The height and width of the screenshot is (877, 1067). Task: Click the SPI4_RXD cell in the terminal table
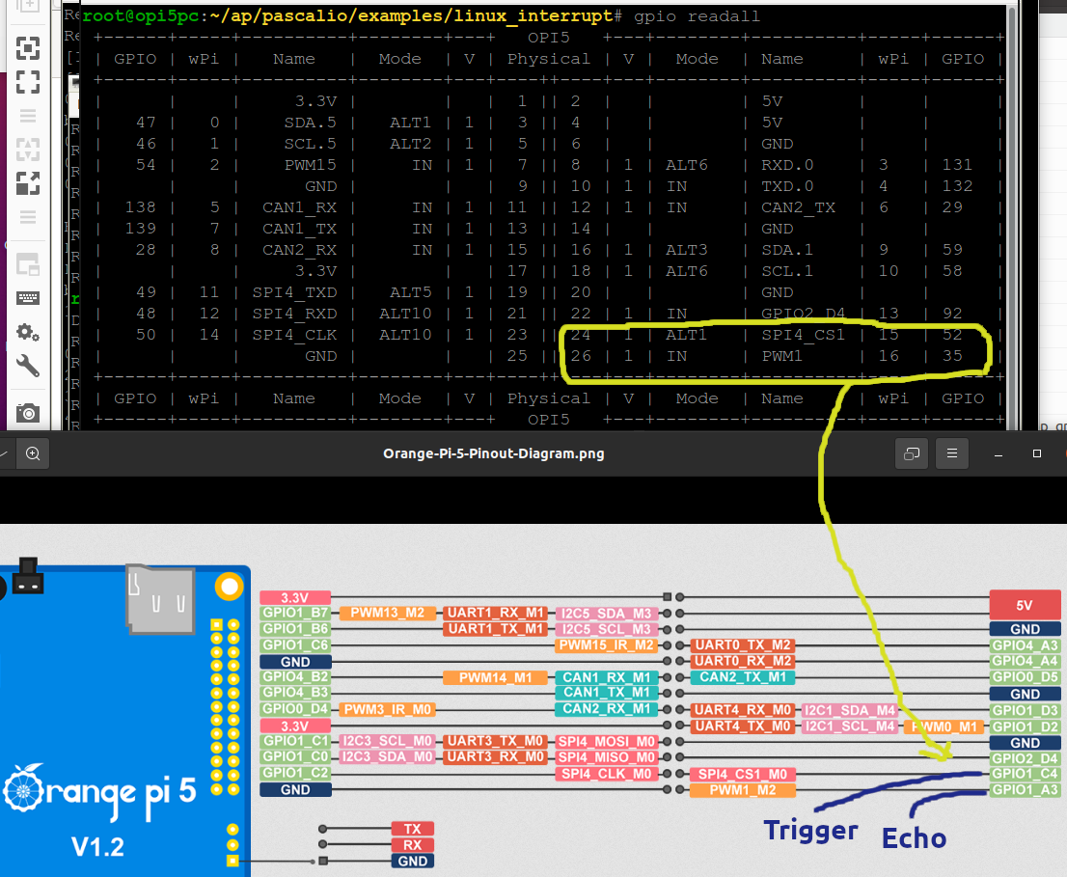[x=294, y=314]
